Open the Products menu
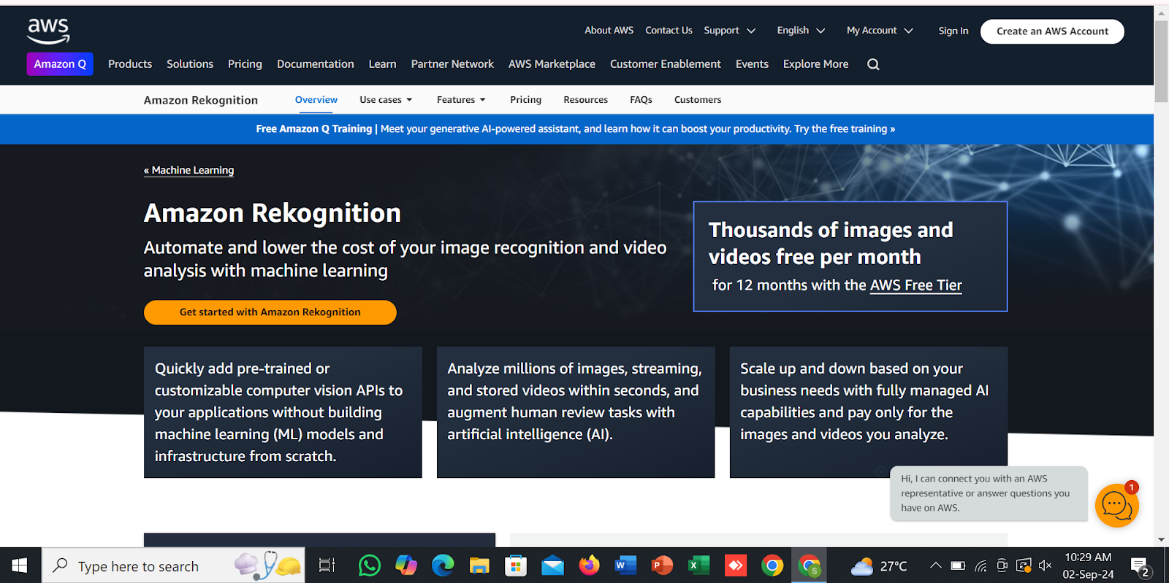 pos(130,64)
